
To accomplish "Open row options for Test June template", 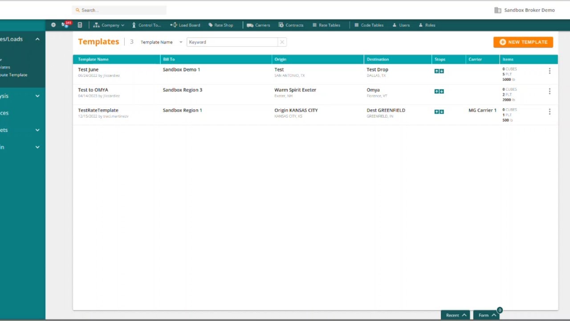I will [550, 71].
